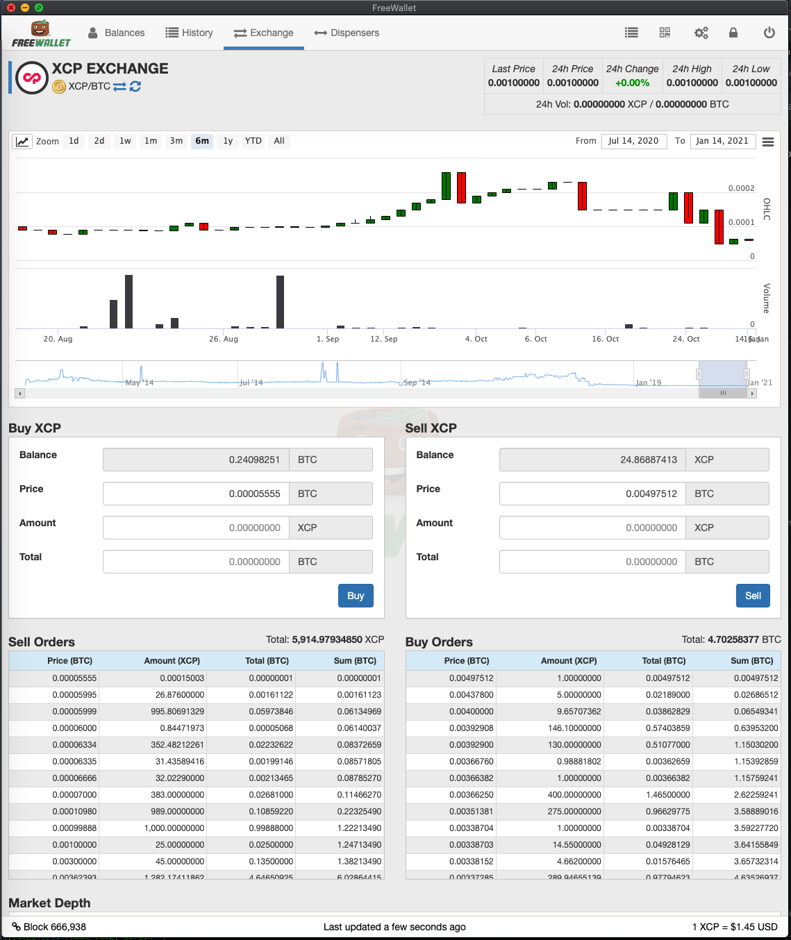Select buy order priced 0.00351381

(593, 812)
